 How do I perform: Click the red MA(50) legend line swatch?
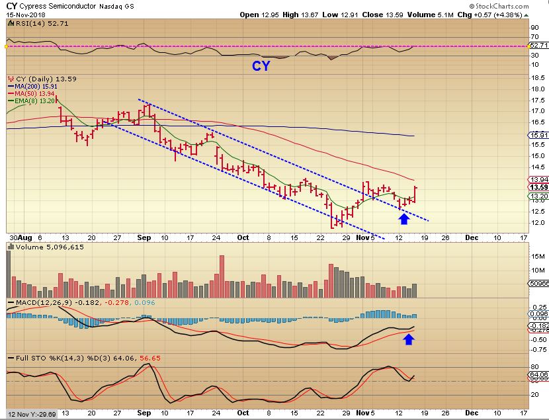click(11, 93)
